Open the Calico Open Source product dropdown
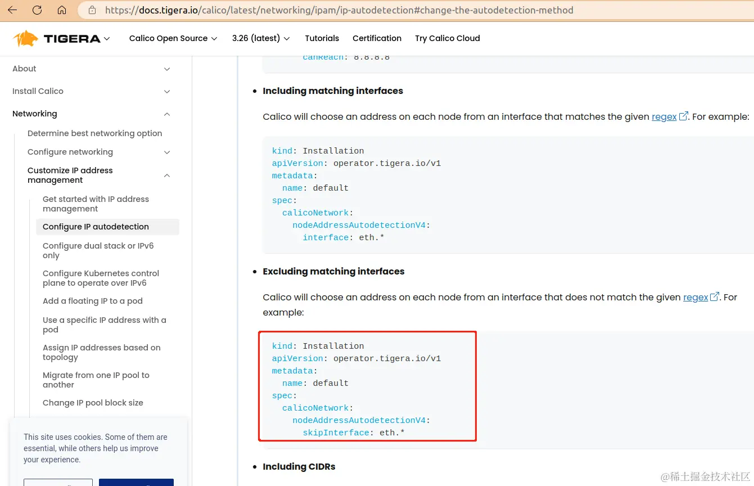This screenshot has width=754, height=486. [173, 38]
